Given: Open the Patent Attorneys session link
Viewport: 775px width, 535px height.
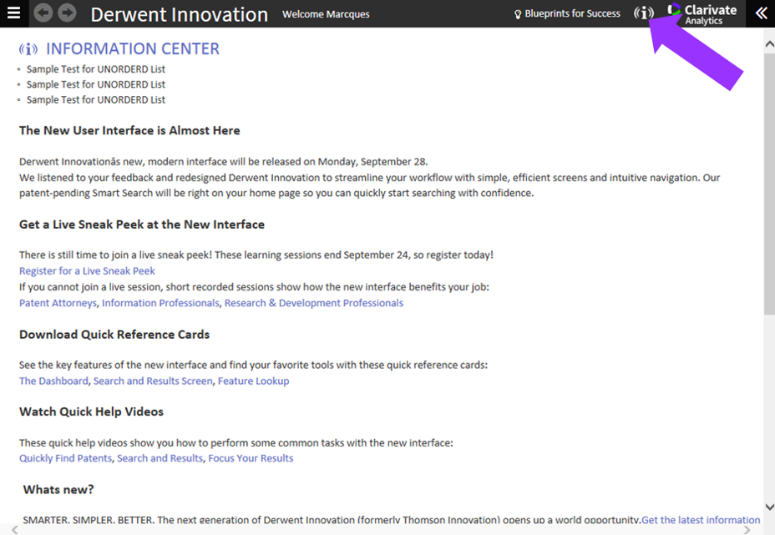Looking at the screenshot, I should click(x=58, y=303).
